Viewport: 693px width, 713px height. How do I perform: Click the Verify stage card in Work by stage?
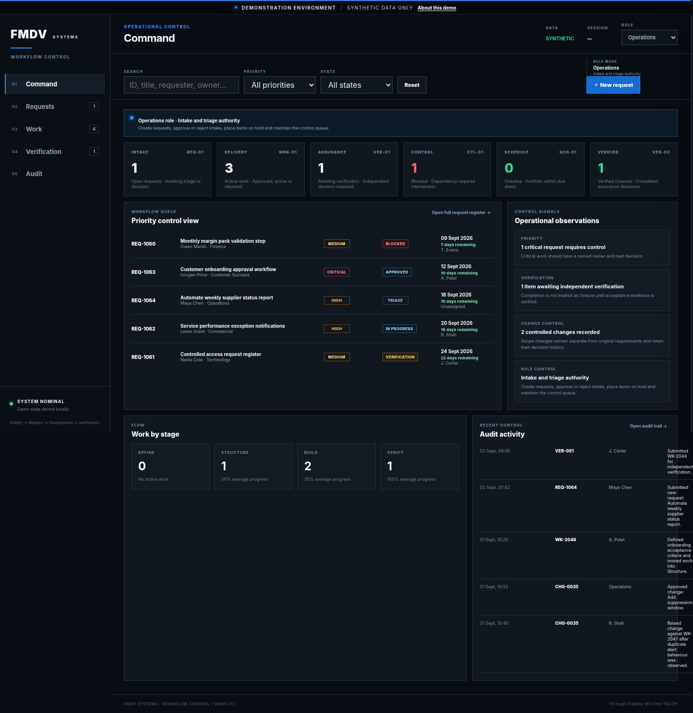point(419,466)
